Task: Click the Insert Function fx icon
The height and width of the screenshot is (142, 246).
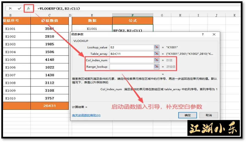Action: coord(28,8)
